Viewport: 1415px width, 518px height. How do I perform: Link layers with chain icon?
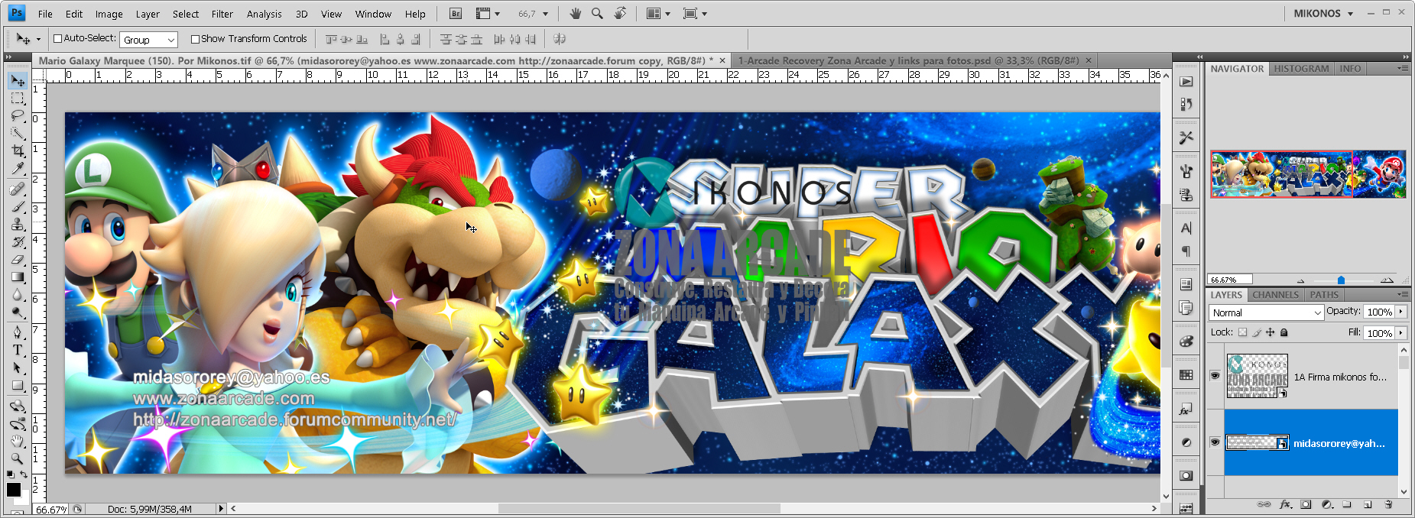[1264, 504]
